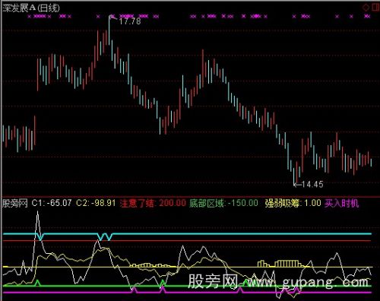Click the 买入时机 indicator label
Viewport: 380px width, 301px height.
[x=341, y=203]
